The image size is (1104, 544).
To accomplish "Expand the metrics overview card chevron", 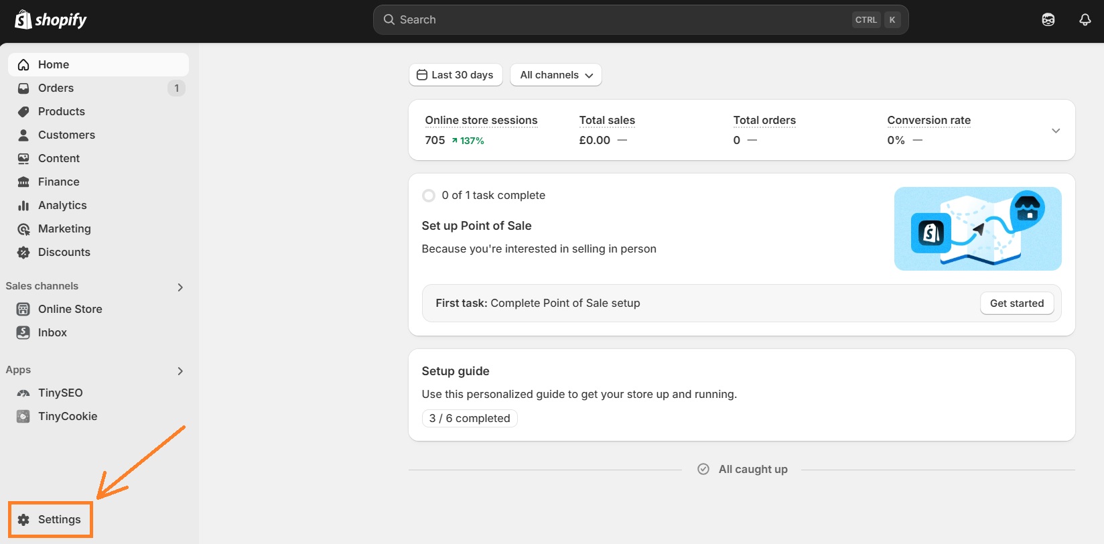I will (1056, 131).
